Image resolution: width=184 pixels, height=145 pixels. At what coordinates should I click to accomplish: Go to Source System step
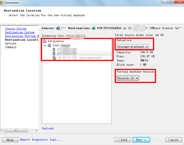[16, 28]
